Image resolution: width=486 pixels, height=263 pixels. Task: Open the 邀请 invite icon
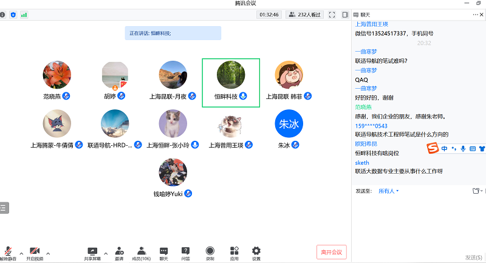(119, 251)
